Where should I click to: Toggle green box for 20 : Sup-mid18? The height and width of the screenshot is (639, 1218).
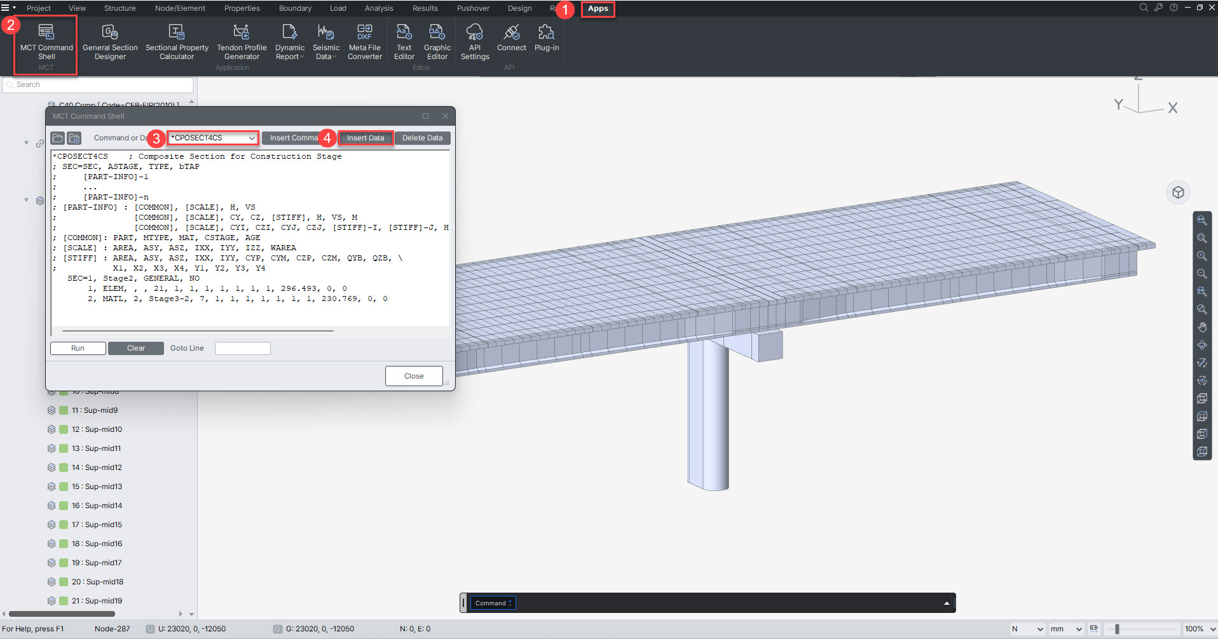tap(64, 582)
